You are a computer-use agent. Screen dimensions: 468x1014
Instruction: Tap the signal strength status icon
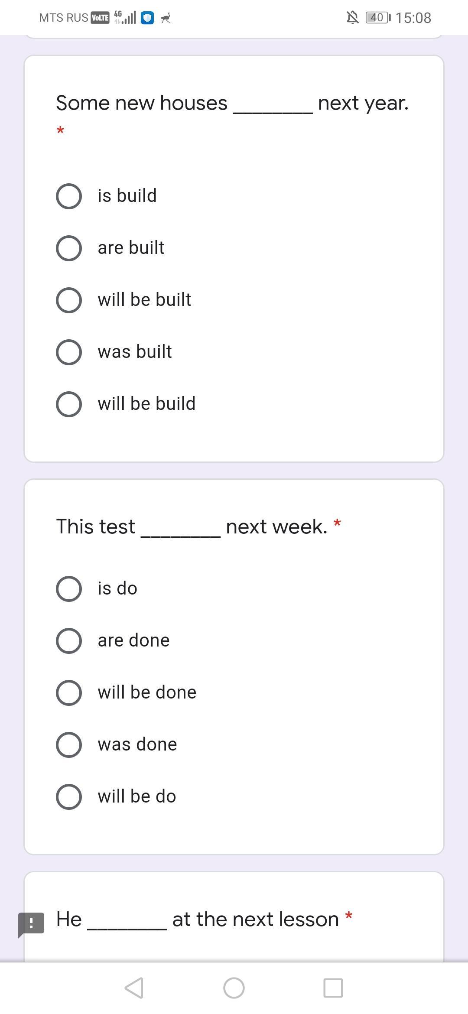125,18
